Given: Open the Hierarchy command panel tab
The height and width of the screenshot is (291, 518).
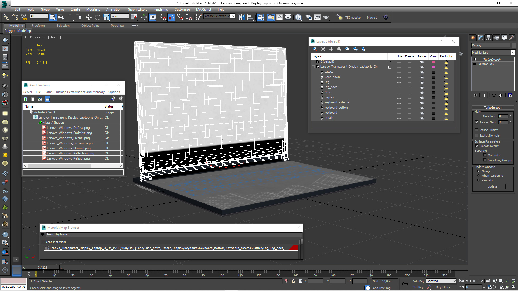Looking at the screenshot, I should (x=488, y=38).
